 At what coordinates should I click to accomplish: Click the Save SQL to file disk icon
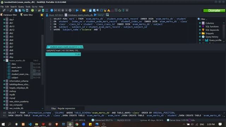point(90,10)
